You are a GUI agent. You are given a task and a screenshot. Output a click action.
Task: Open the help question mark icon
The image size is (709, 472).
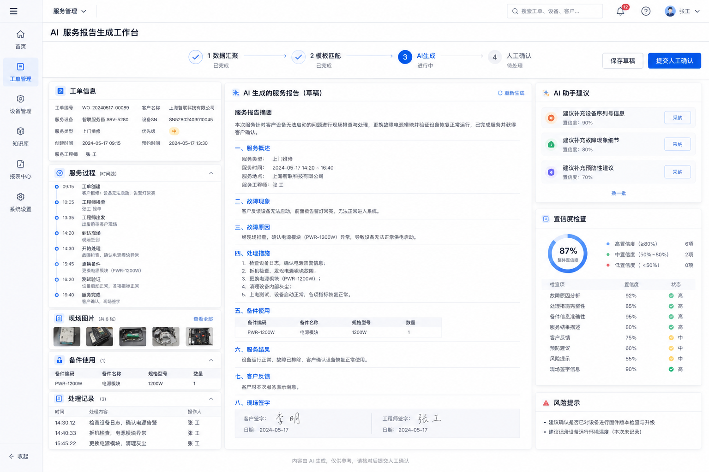(646, 11)
